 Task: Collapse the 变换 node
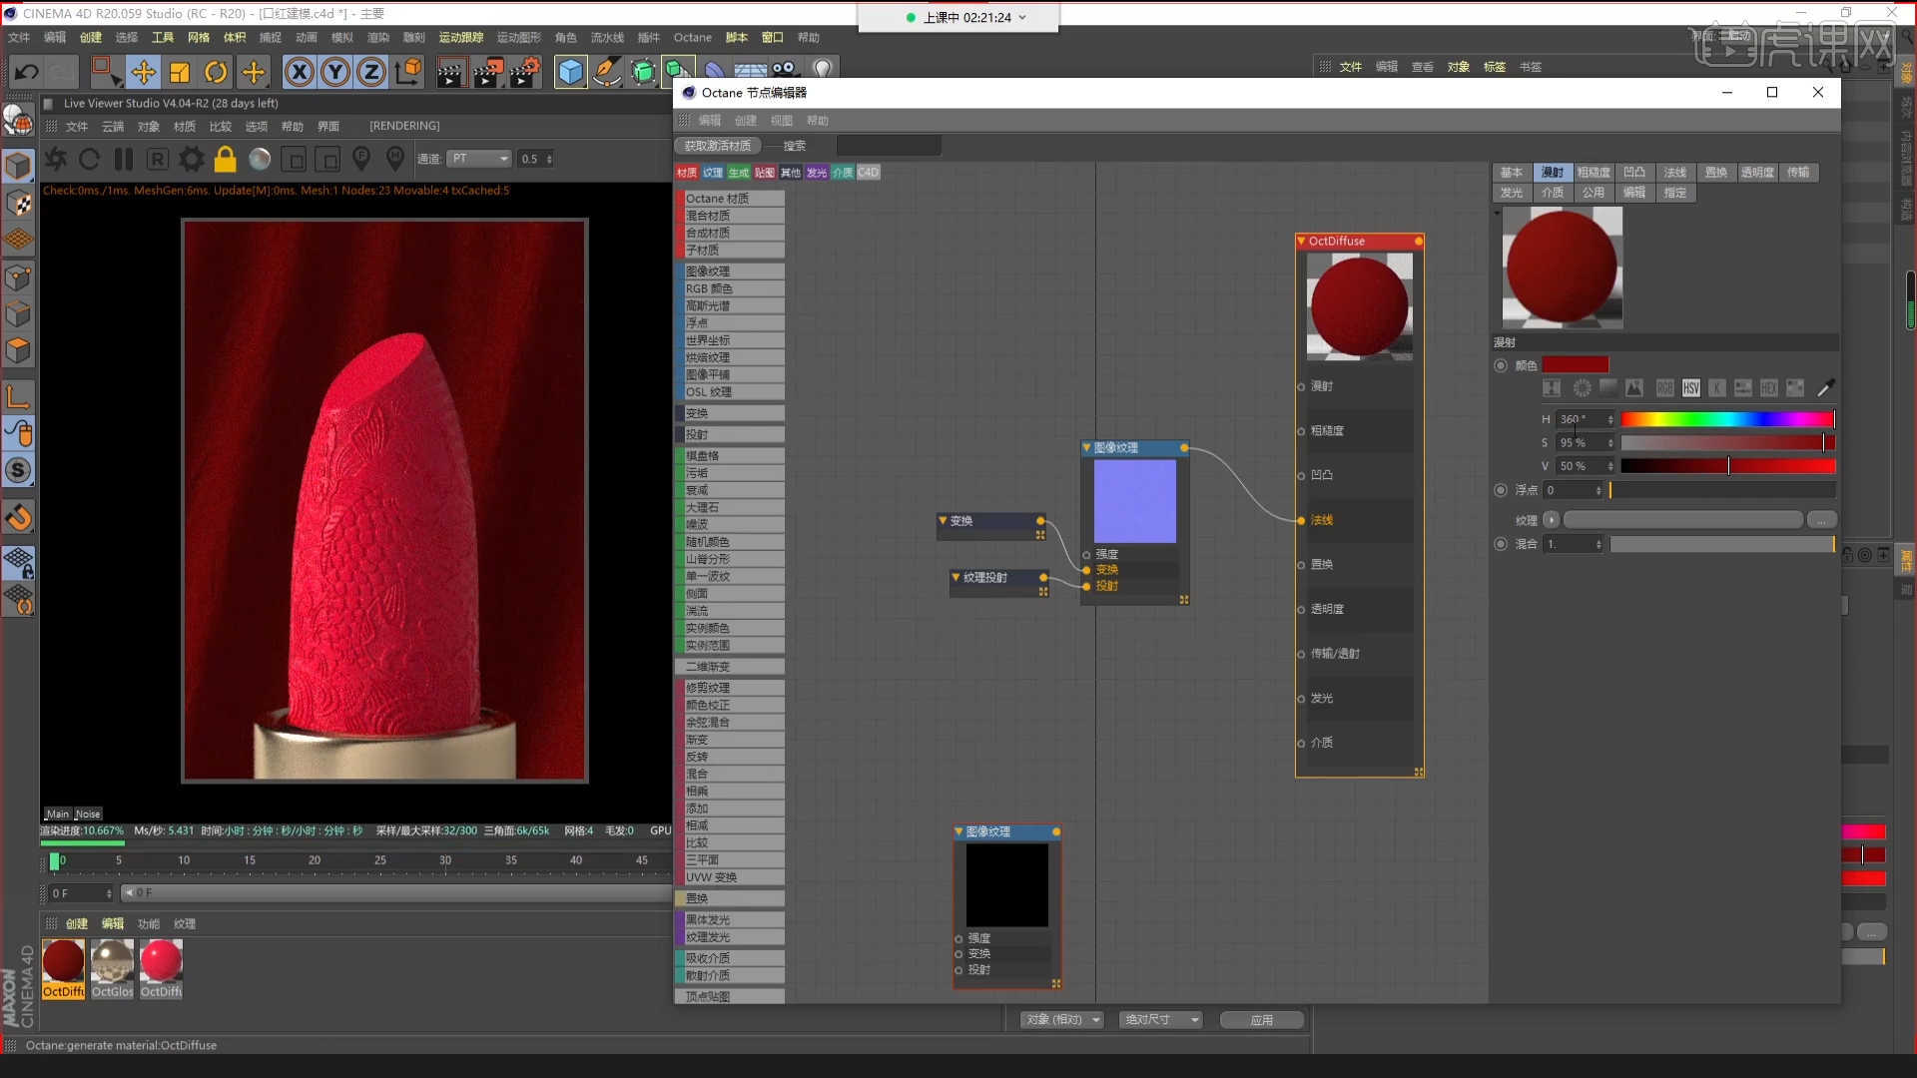[943, 521]
